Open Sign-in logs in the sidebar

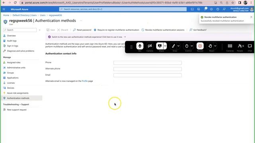[x=12, y=46]
